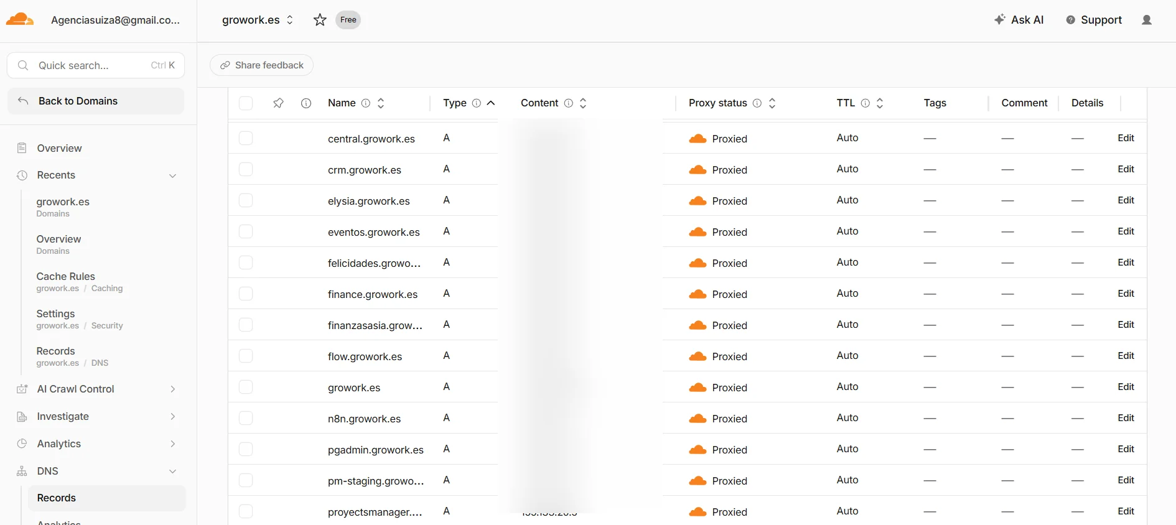Go Back to Domains
This screenshot has width=1176, height=525.
click(96, 101)
